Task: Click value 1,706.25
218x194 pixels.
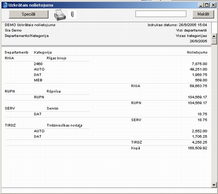Action: (199, 137)
